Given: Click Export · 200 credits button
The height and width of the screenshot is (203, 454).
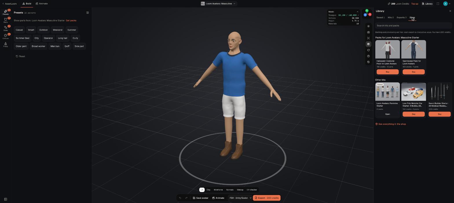Looking at the screenshot, I should [x=267, y=198].
